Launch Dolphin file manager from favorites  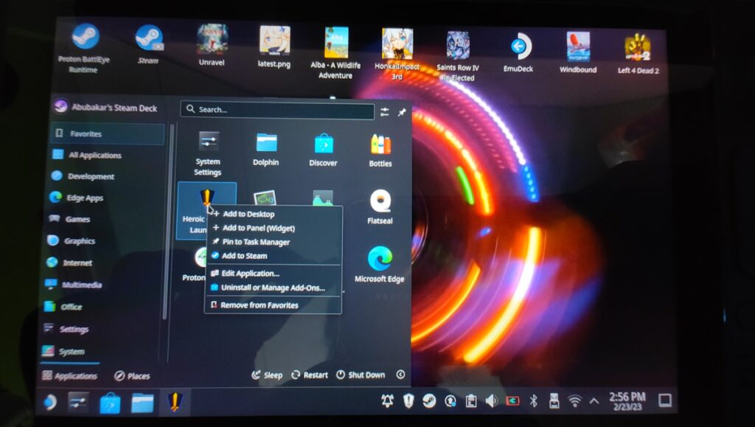[x=265, y=146]
